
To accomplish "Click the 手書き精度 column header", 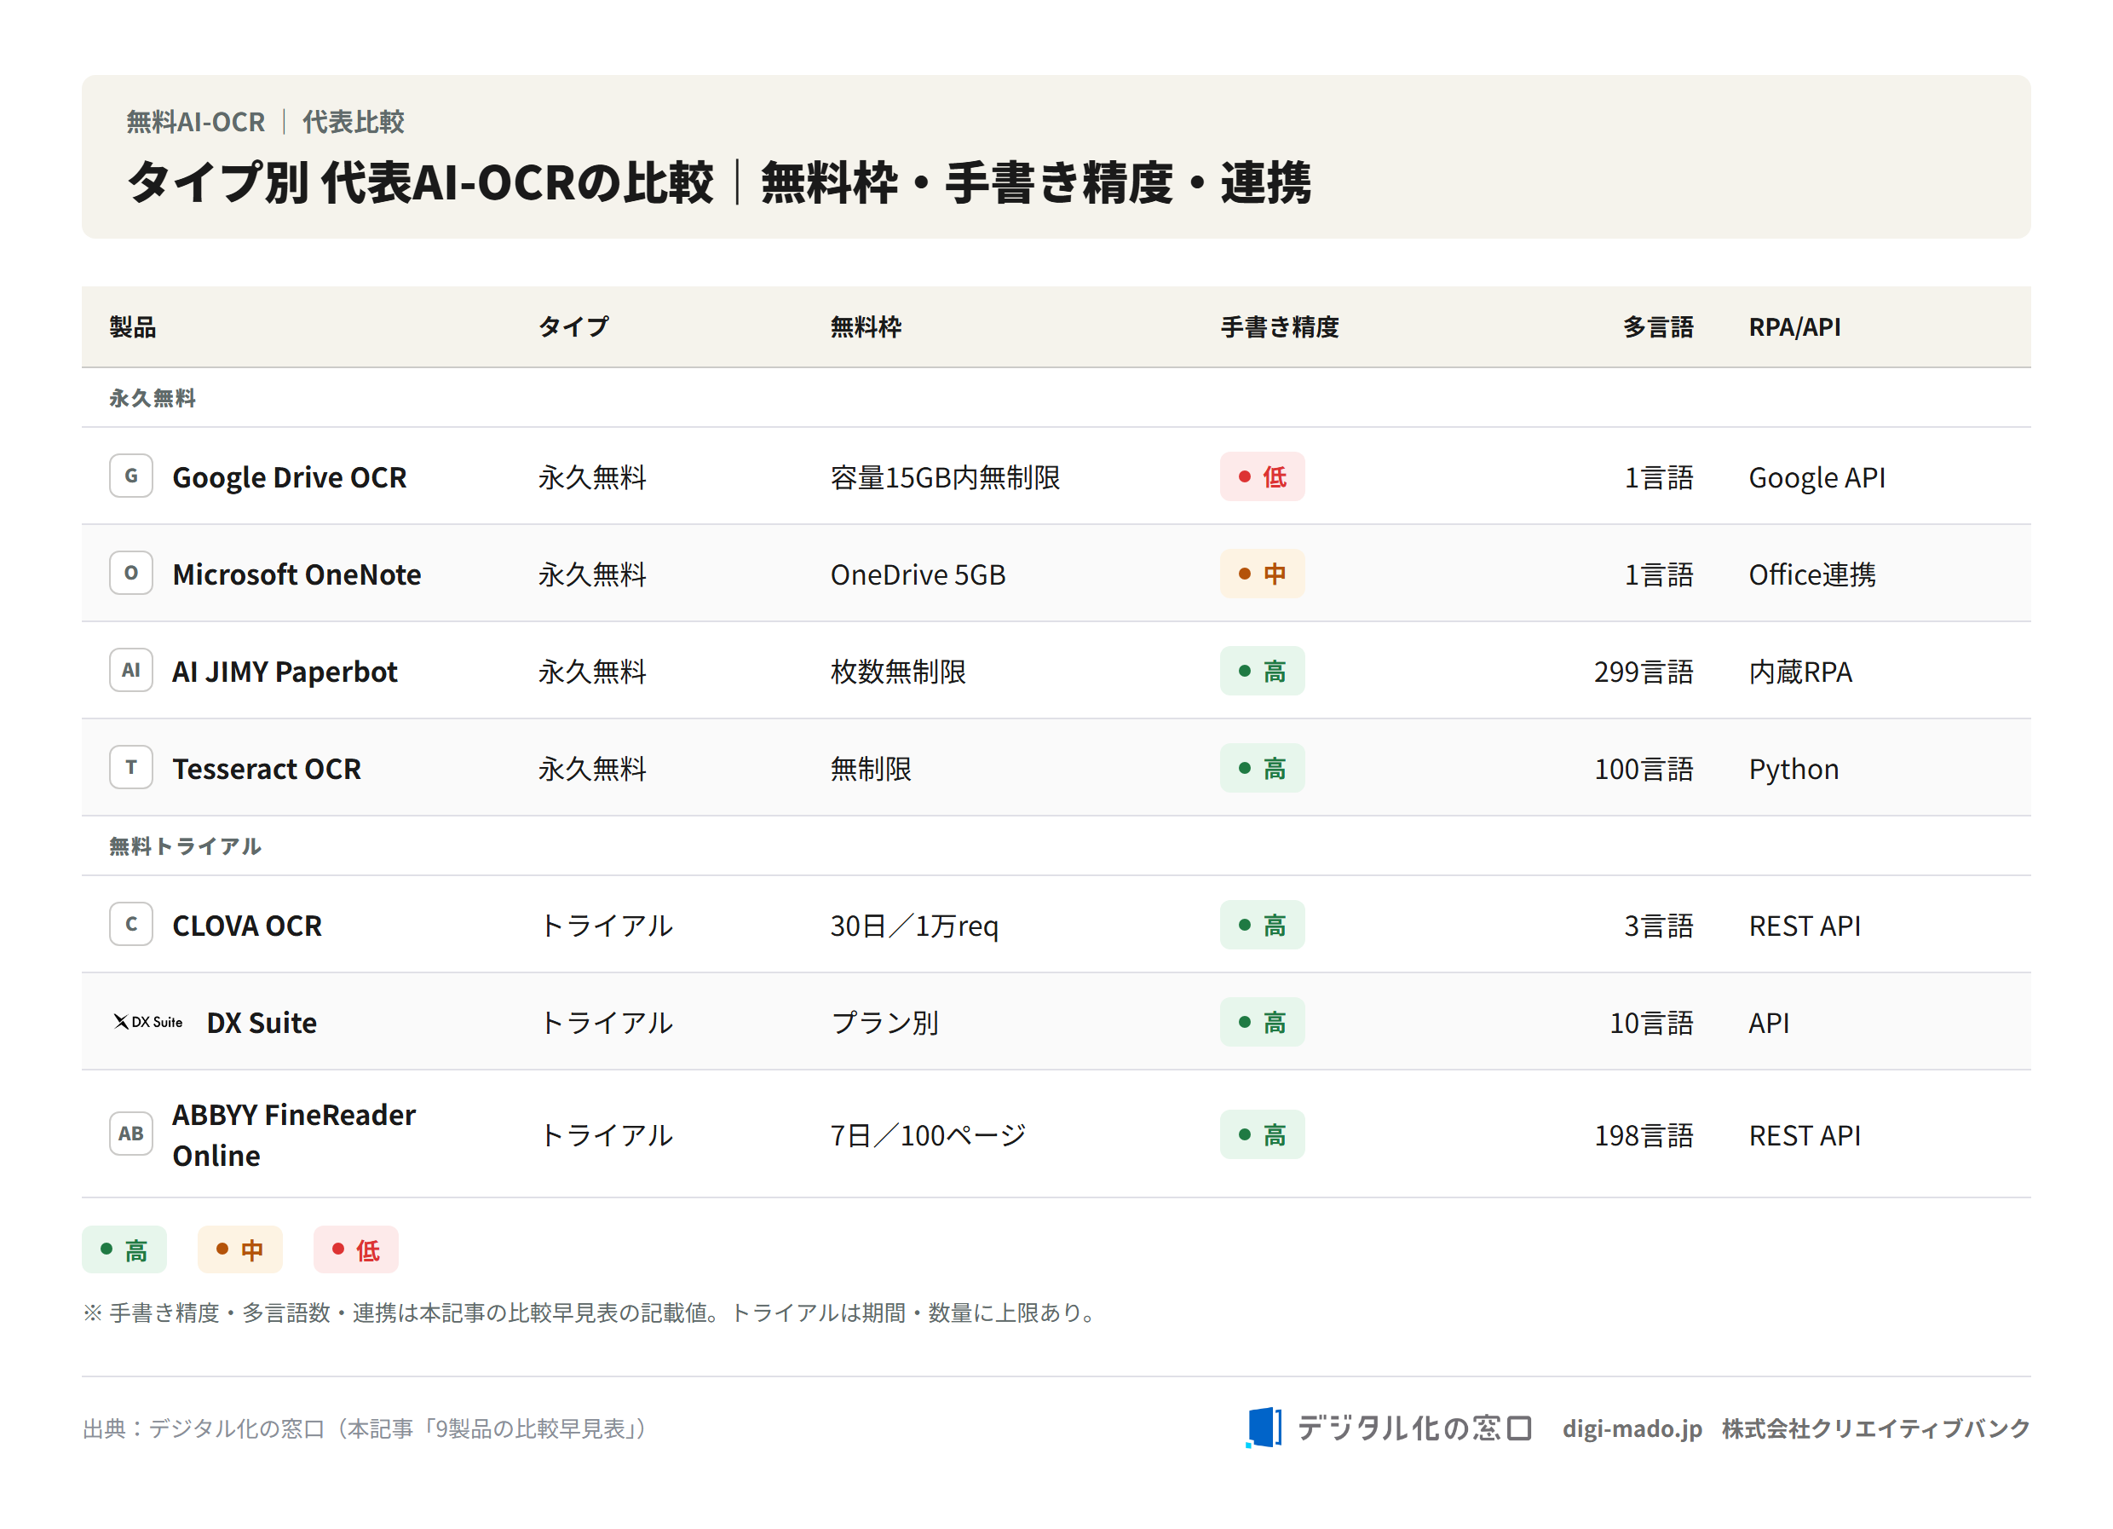I will pos(1279,327).
